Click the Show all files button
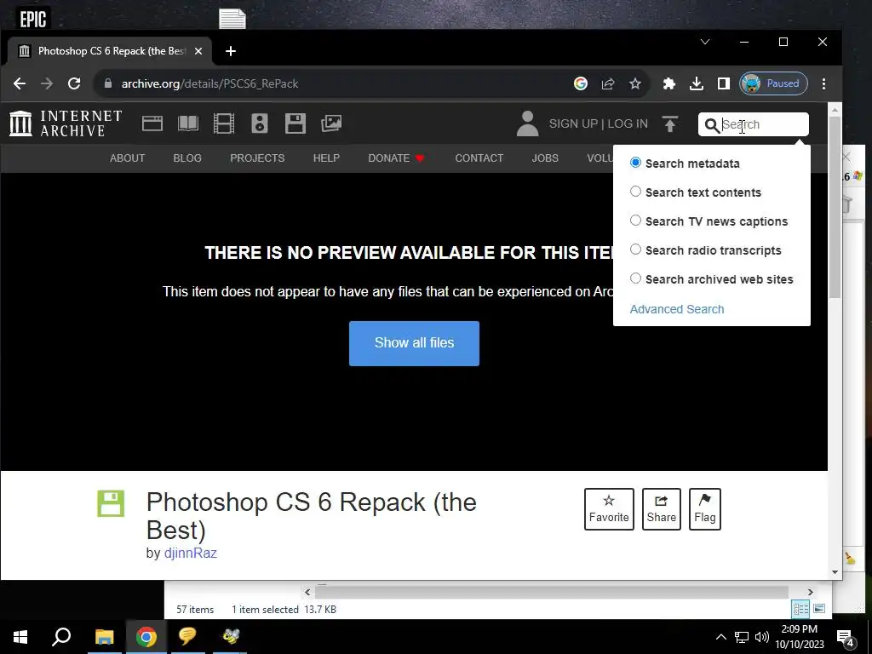Screen dimensions: 872x654 [415, 343]
